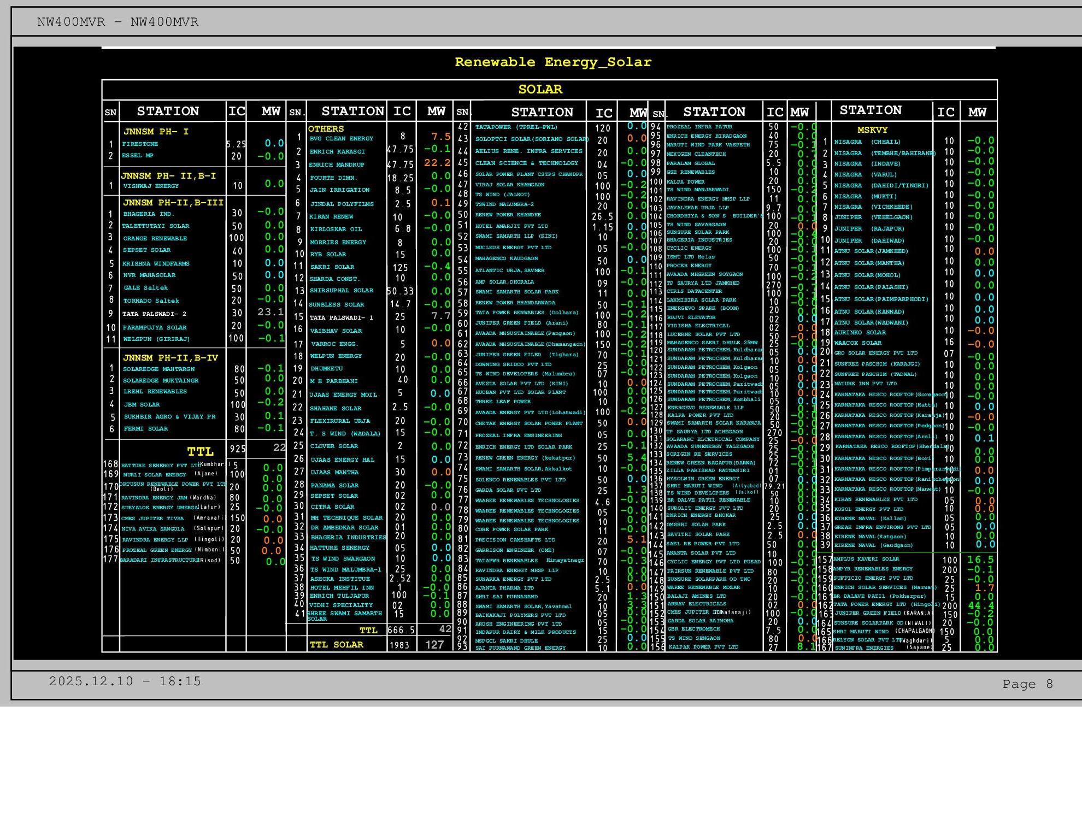Click TATA PALSWADI- 2 station label
1082x836 pixels.
point(154,314)
